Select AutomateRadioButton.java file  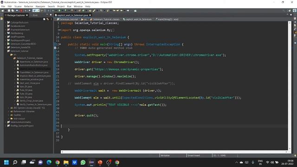click(33, 65)
